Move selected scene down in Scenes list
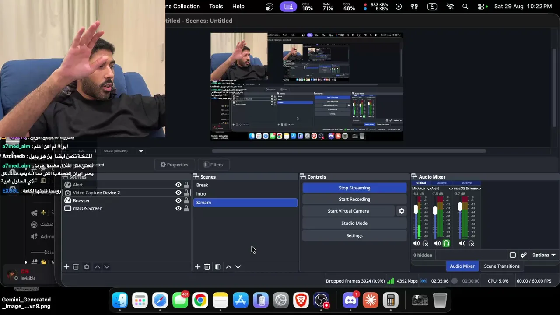The width and height of the screenshot is (560, 315). [x=238, y=267]
